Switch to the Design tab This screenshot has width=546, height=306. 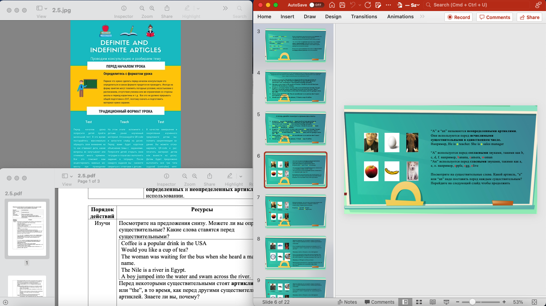[333, 17]
